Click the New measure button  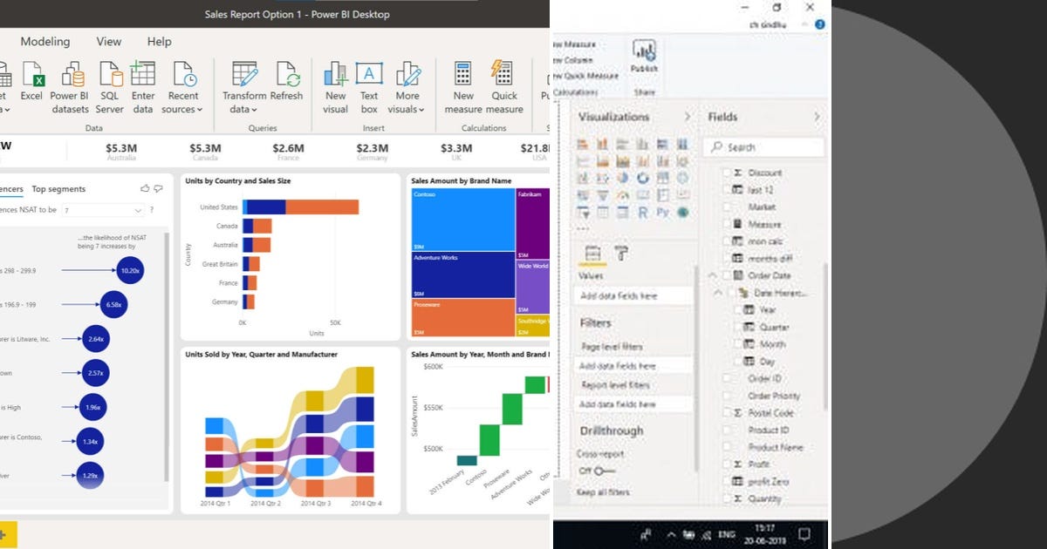click(x=462, y=86)
